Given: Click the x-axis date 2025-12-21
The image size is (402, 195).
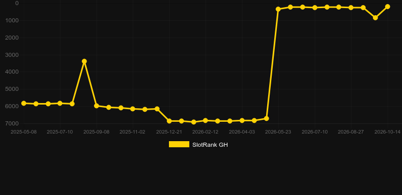Looking at the screenshot, I should click(169, 132).
